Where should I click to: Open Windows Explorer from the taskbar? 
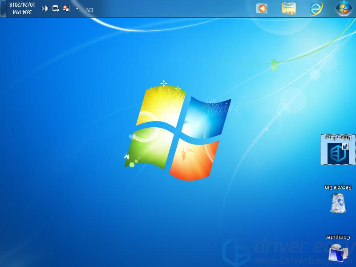(x=287, y=8)
